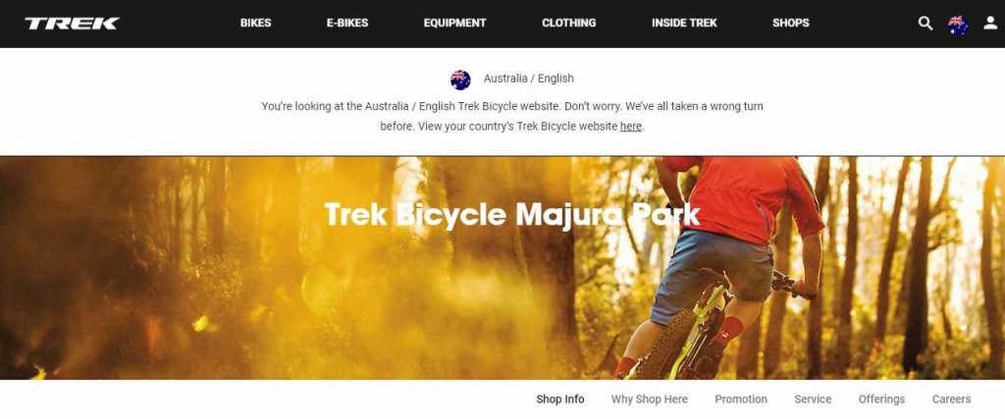Expand the Inside Trek navigation menu
This screenshot has width=1005, height=419.
[x=684, y=24]
